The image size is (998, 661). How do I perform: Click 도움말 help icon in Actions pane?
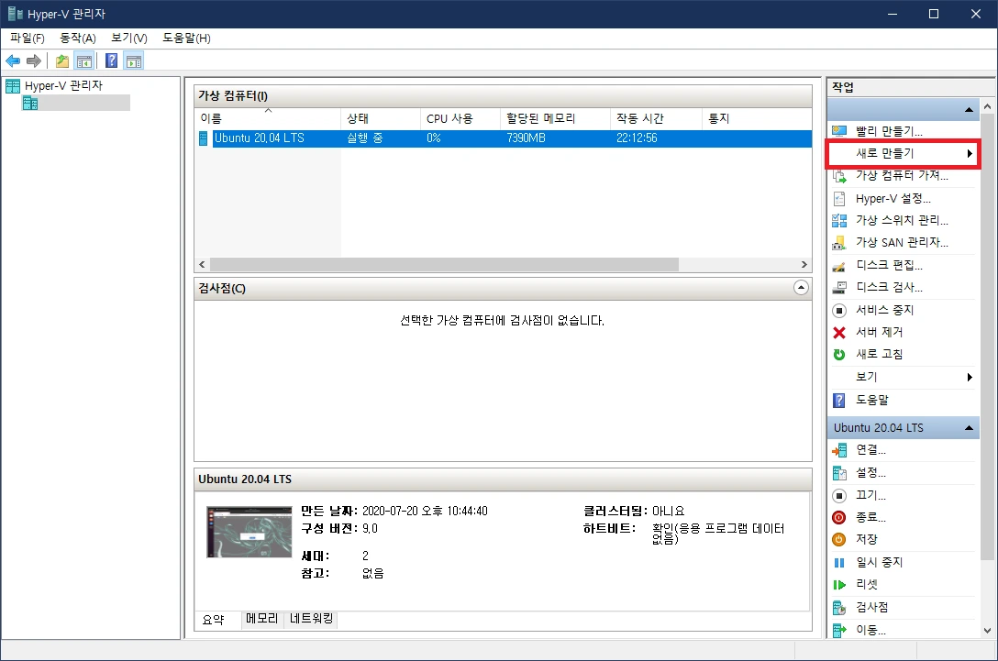(x=839, y=400)
